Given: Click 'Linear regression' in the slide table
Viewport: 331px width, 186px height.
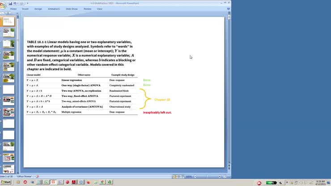Looking at the screenshot, I should point(72,80).
